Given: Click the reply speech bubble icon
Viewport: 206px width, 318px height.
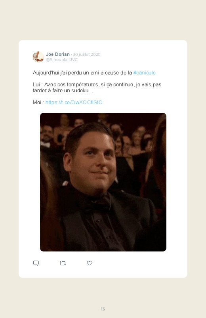Looking at the screenshot, I should tap(36, 263).
